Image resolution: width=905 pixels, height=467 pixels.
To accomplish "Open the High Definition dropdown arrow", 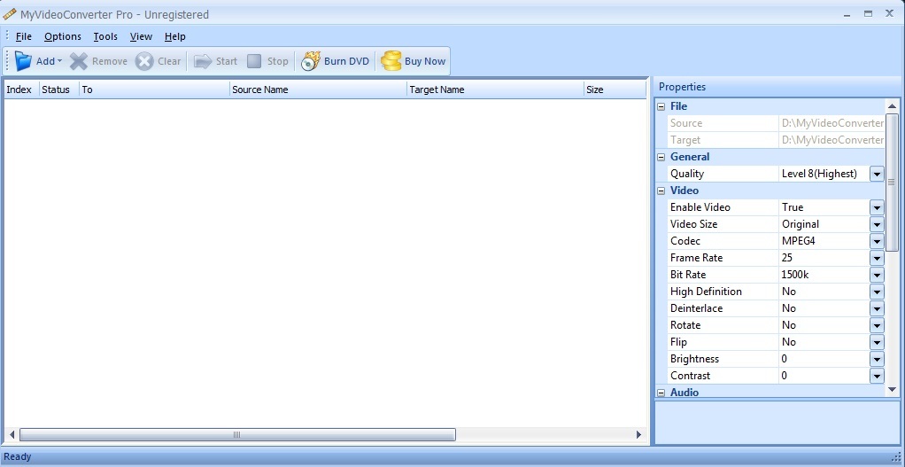I will 877,292.
